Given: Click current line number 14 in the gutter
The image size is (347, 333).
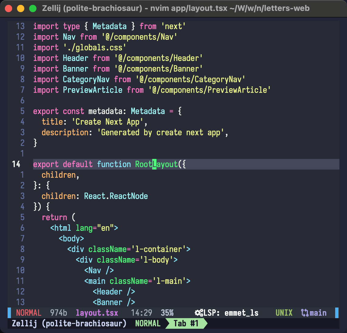Looking at the screenshot, I should coord(16,164).
